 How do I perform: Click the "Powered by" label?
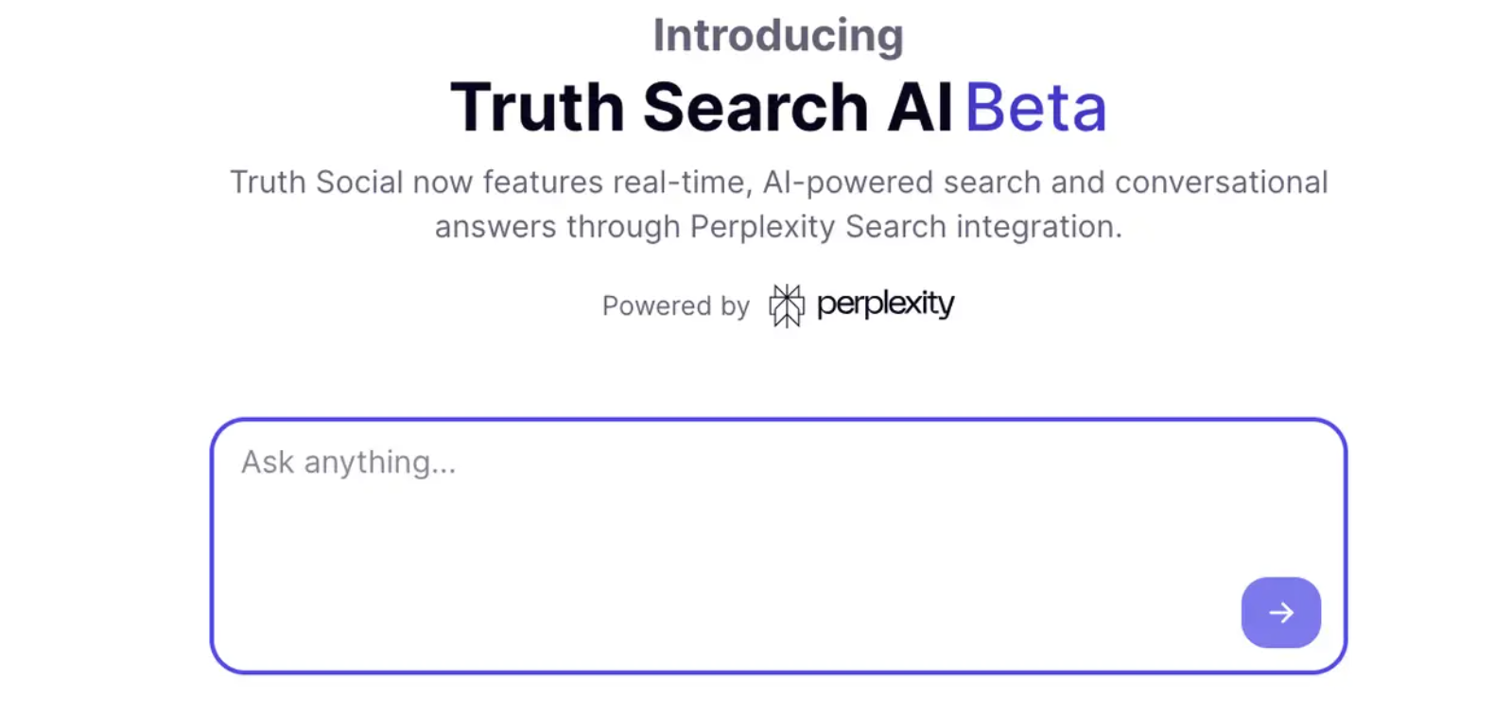(x=676, y=306)
